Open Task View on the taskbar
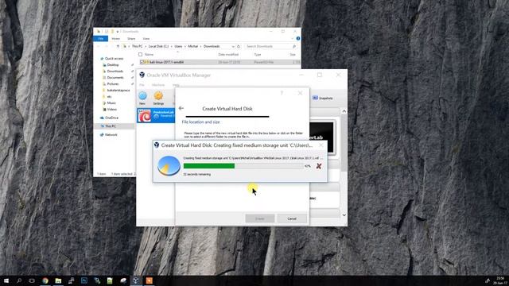 (32, 280)
